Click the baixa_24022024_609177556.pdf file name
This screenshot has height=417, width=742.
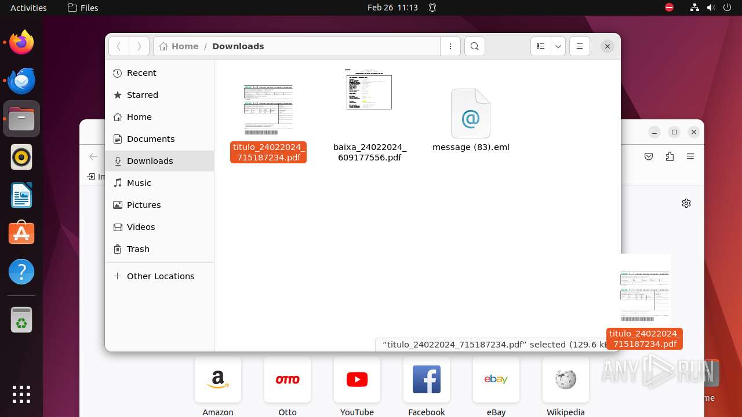click(370, 152)
